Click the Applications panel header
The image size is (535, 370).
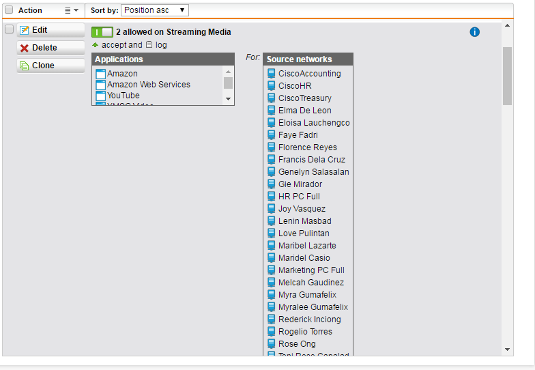coord(163,59)
